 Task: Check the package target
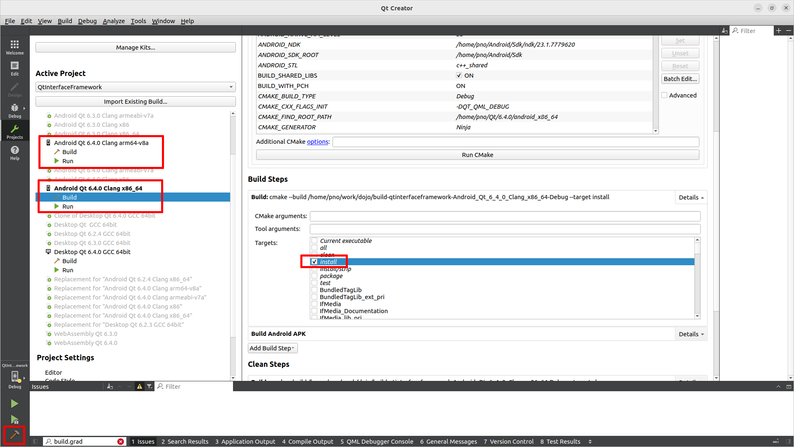click(x=314, y=276)
